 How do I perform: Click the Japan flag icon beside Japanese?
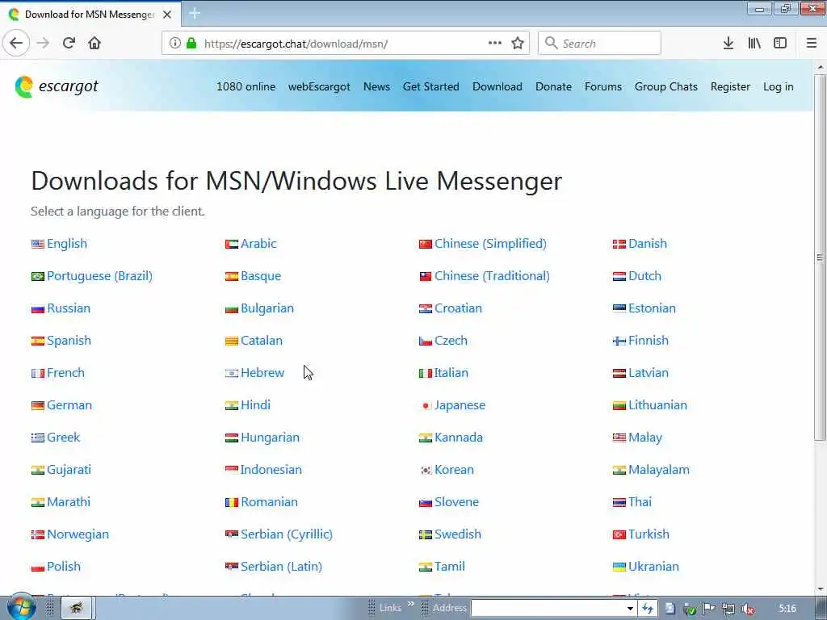[425, 405]
